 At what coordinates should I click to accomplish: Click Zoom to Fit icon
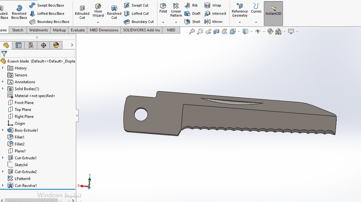pyautogui.click(x=192, y=31)
